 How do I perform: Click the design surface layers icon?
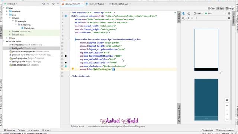(x=183, y=13)
